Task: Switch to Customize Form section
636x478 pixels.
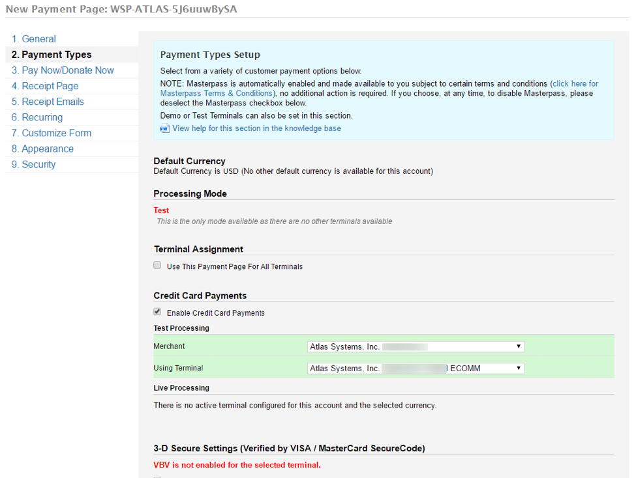Action: coord(52,133)
